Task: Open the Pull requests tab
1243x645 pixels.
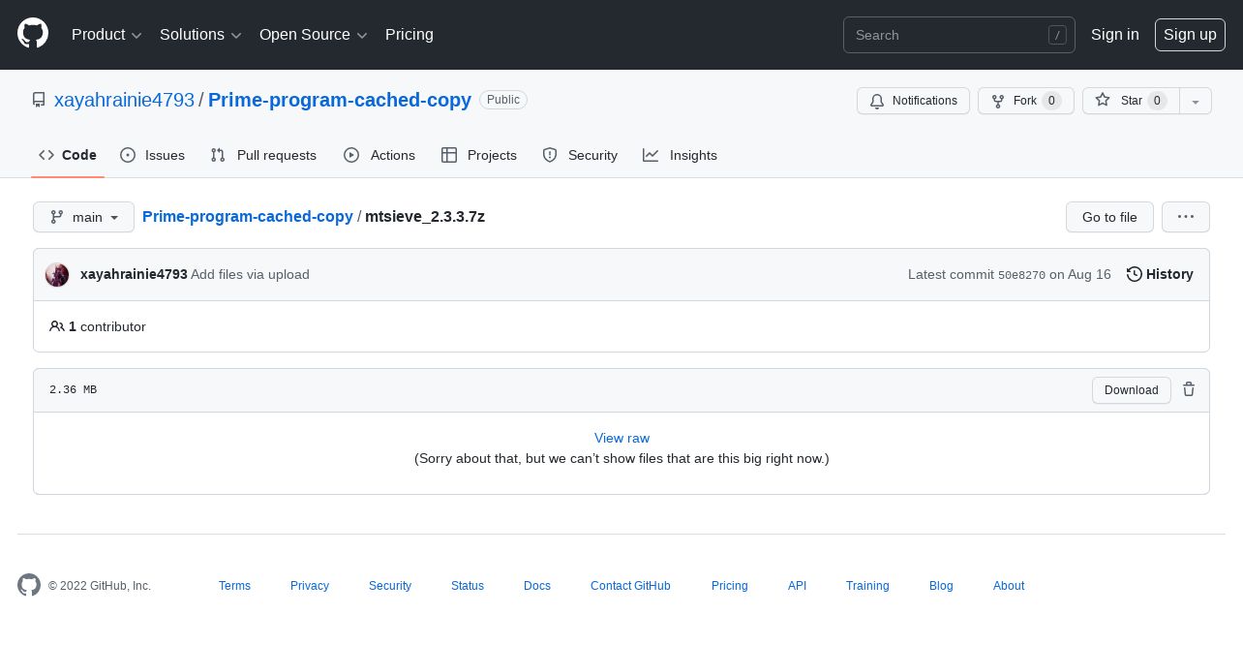Action: tap(263, 155)
